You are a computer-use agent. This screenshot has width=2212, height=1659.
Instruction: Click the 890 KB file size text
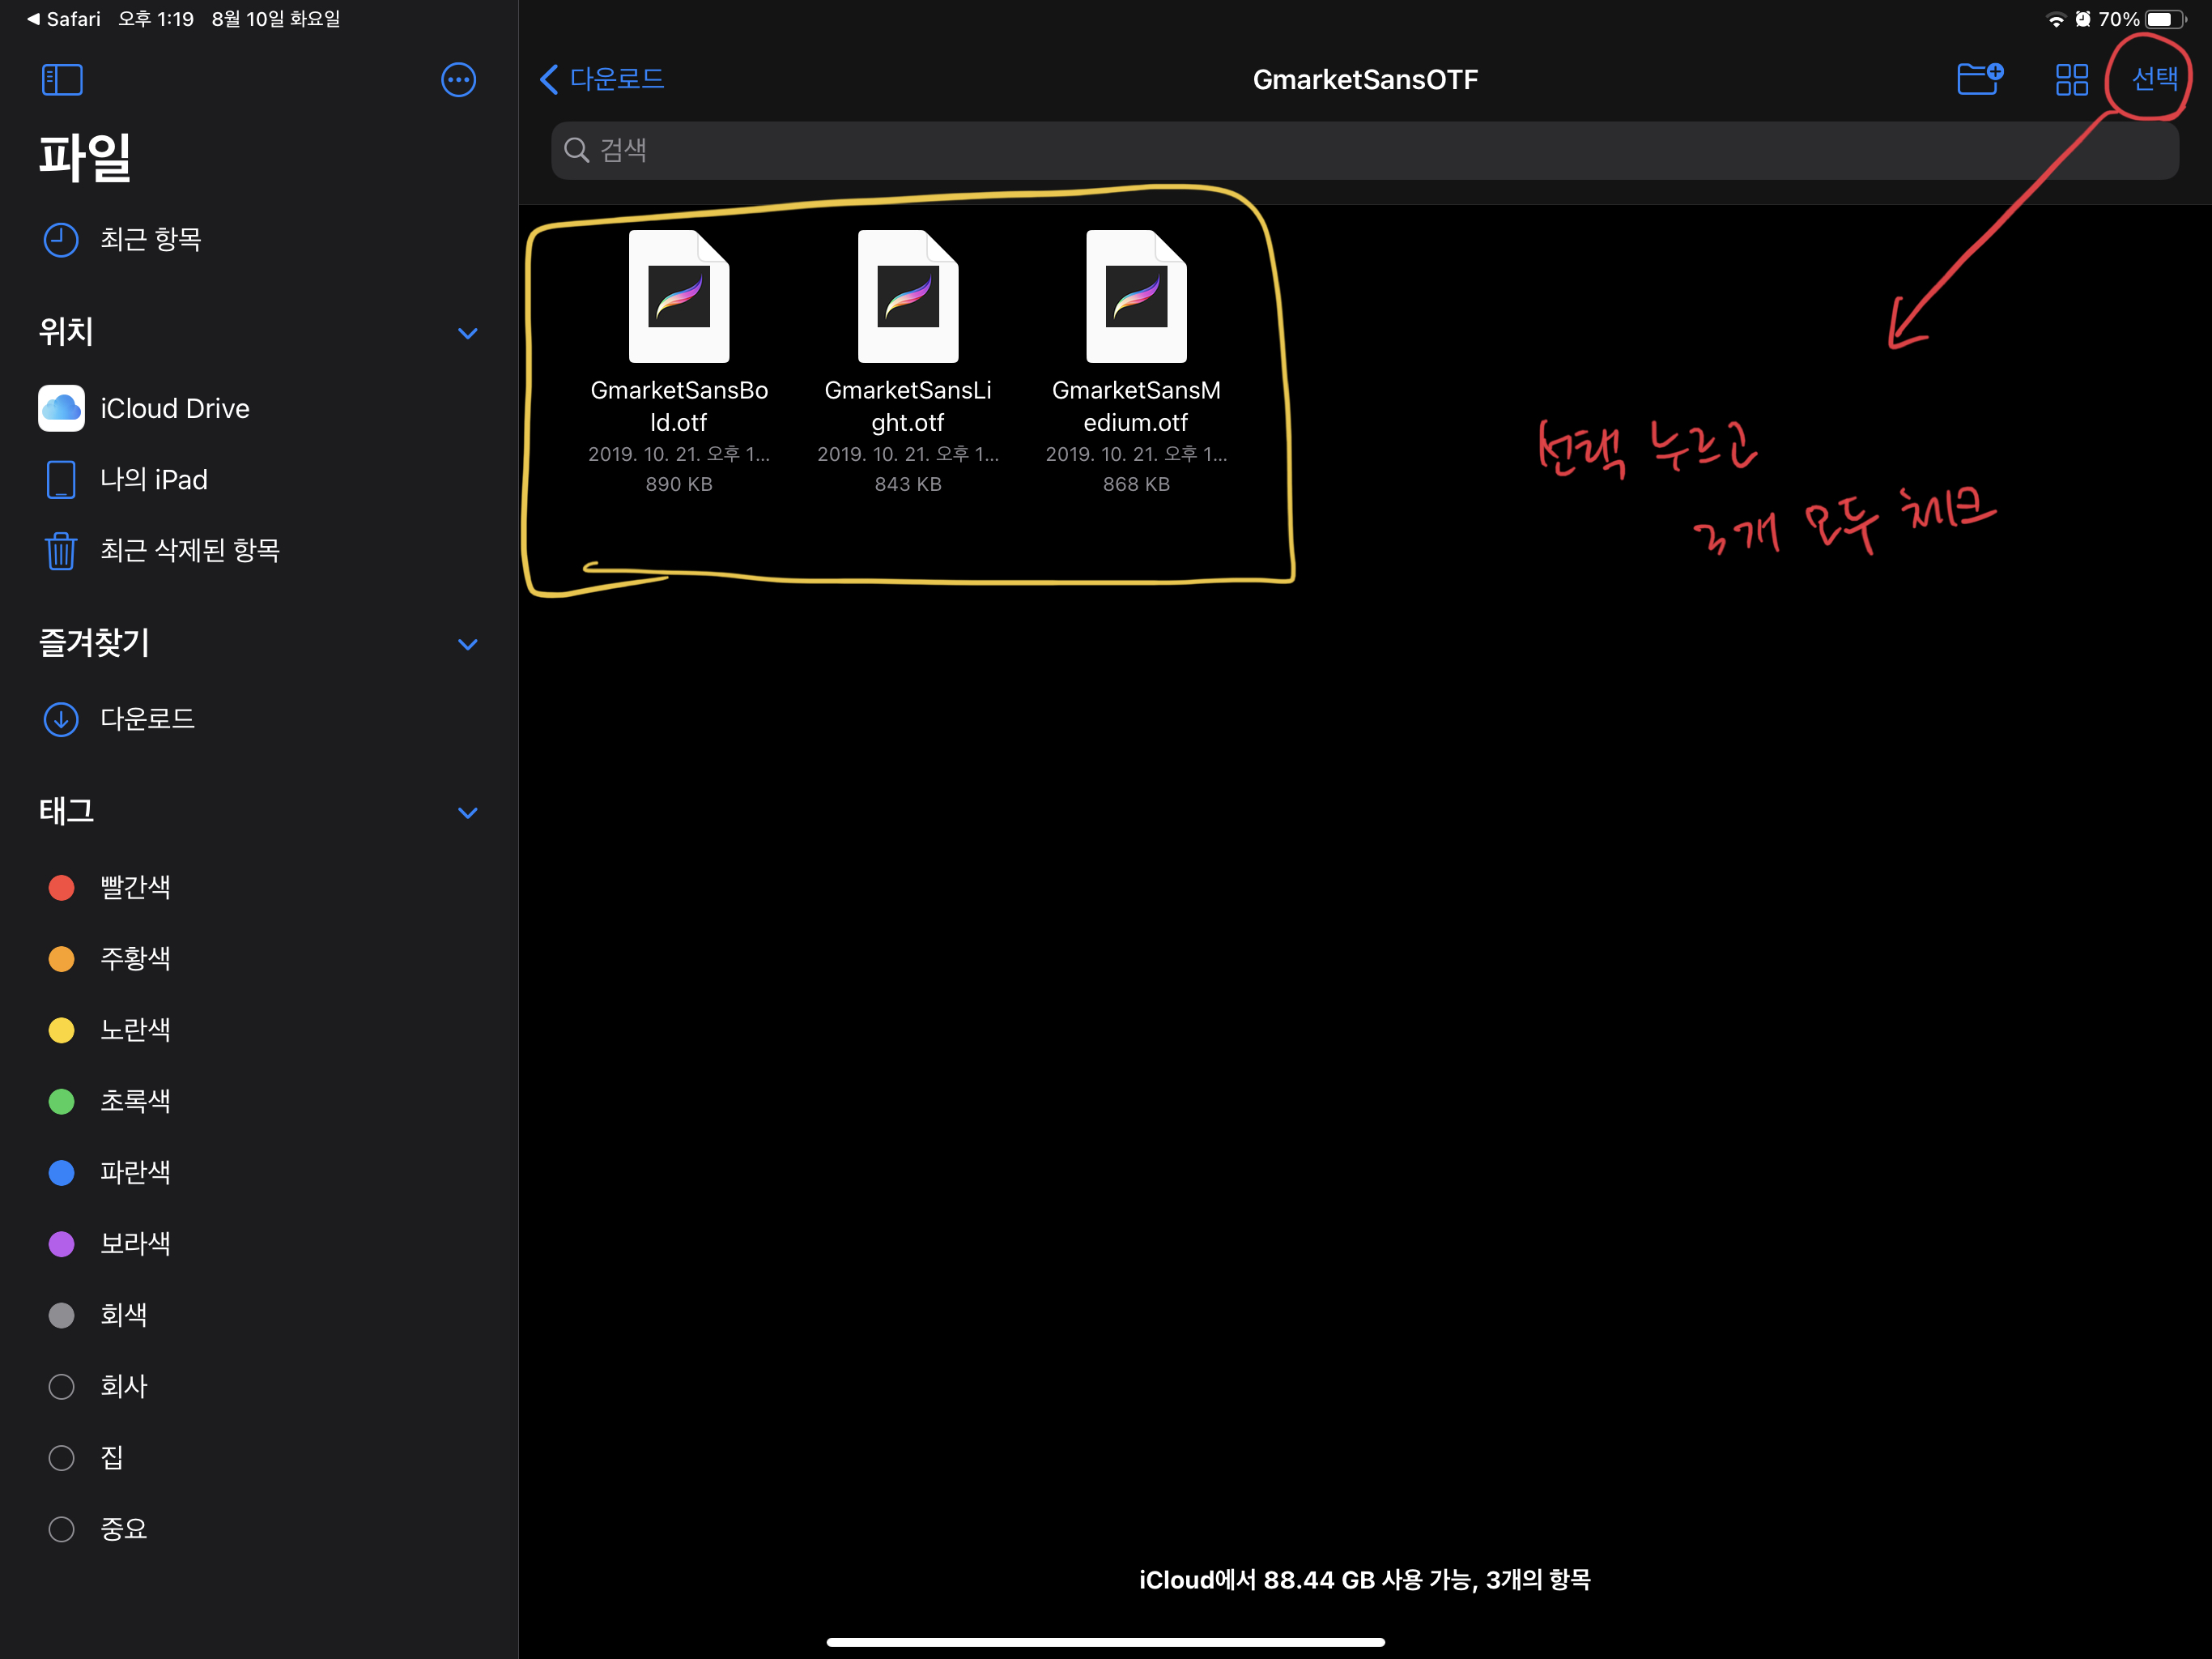coord(679,484)
